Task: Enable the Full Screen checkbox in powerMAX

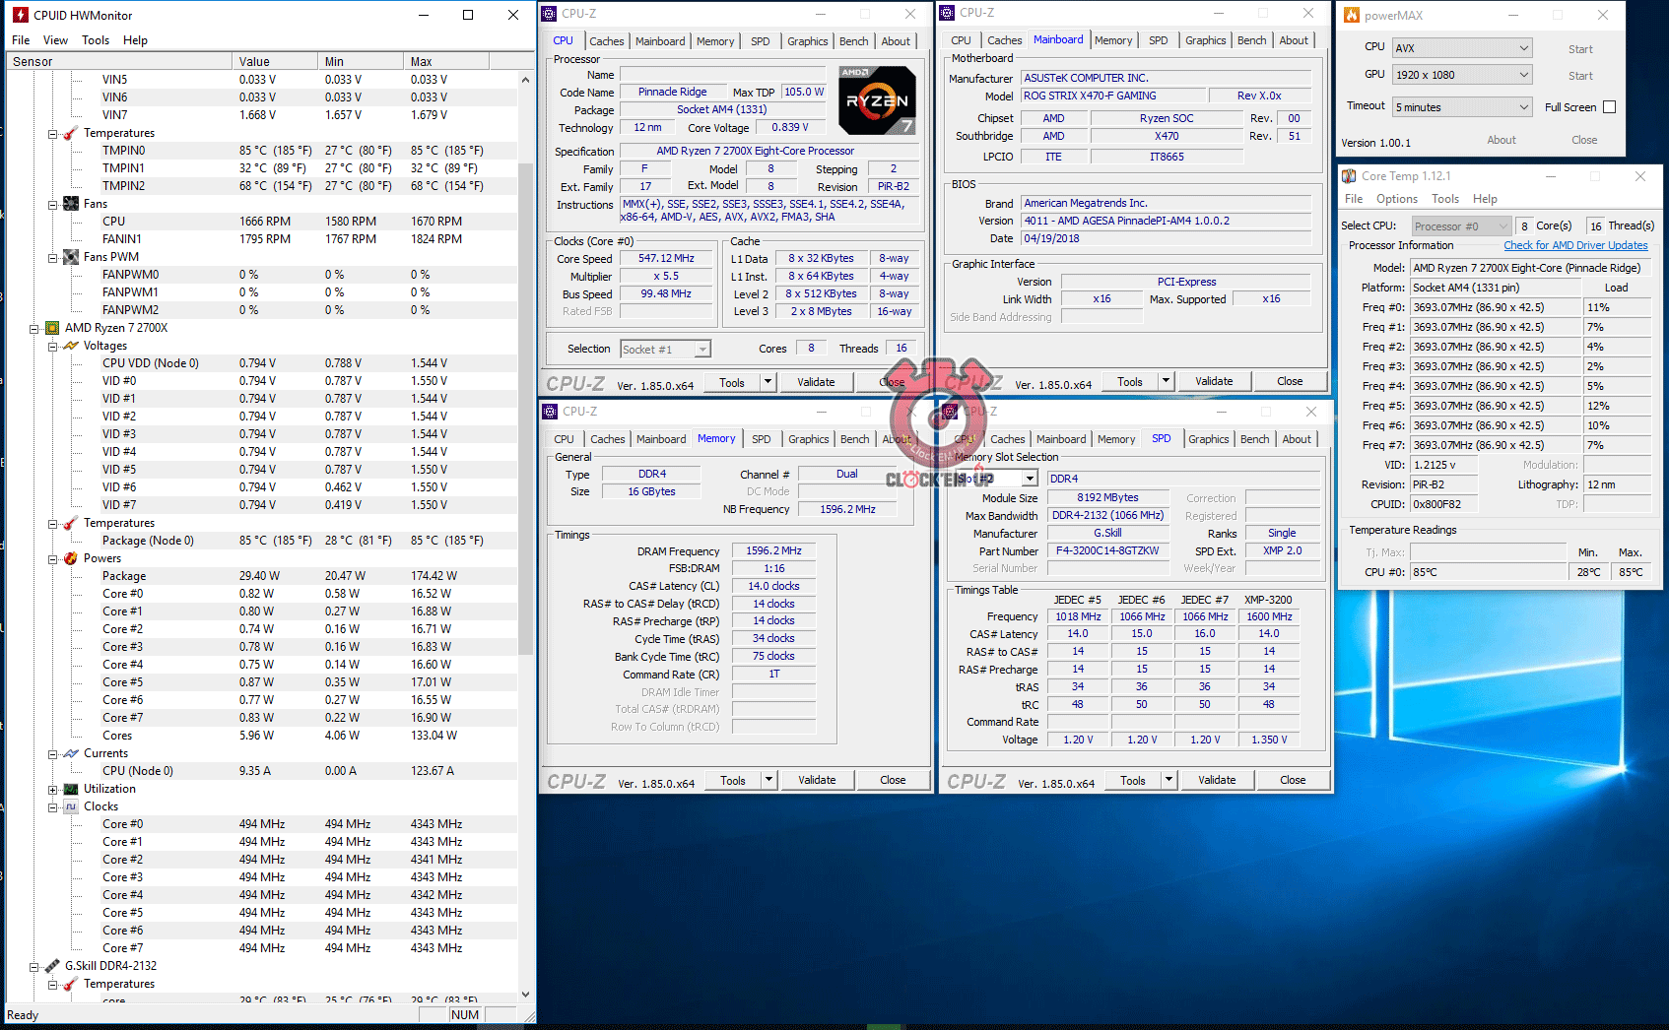Action: tap(1609, 107)
